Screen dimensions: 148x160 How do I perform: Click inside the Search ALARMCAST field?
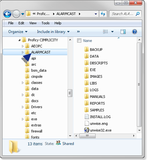coord(125,14)
